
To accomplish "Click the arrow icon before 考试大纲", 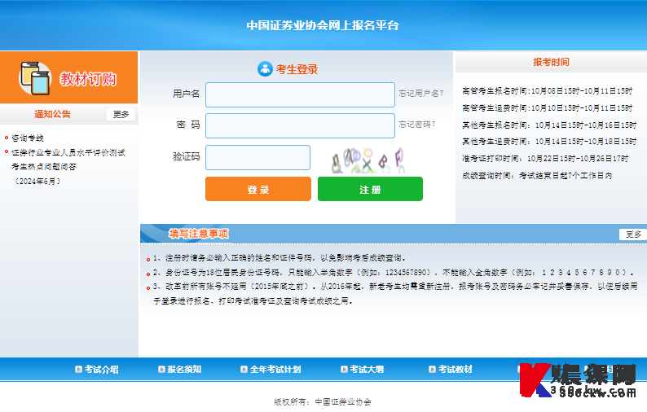I will point(344,370).
